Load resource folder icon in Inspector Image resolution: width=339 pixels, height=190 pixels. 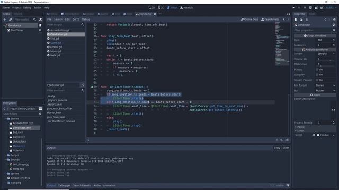coord(301,20)
